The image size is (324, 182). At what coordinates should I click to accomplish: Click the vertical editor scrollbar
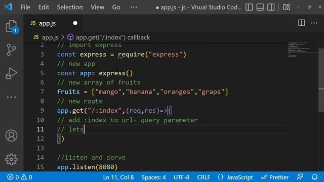[321, 80]
